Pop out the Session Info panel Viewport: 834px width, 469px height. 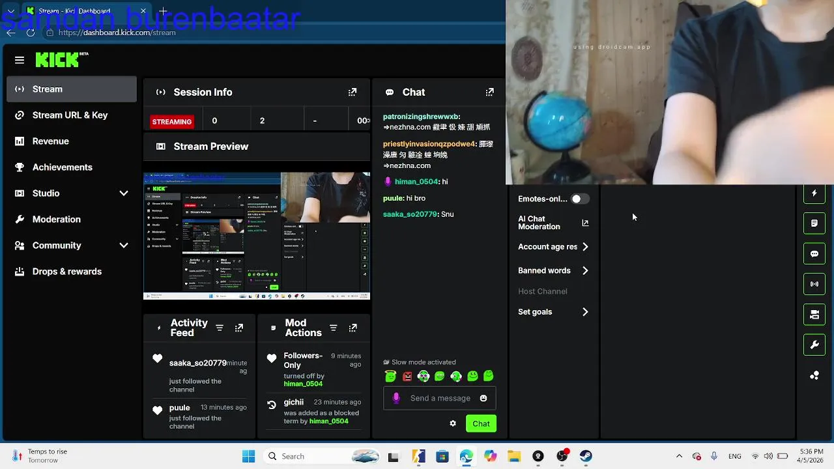(x=352, y=92)
